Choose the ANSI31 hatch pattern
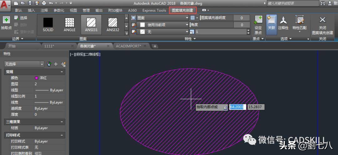Screen dimensions: 338x155 point(91,25)
